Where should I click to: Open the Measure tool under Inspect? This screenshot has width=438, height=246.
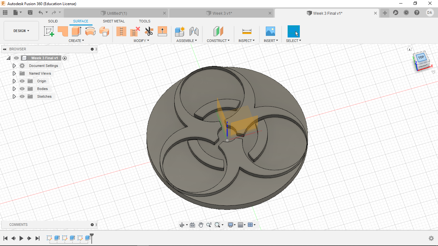pyautogui.click(x=247, y=31)
